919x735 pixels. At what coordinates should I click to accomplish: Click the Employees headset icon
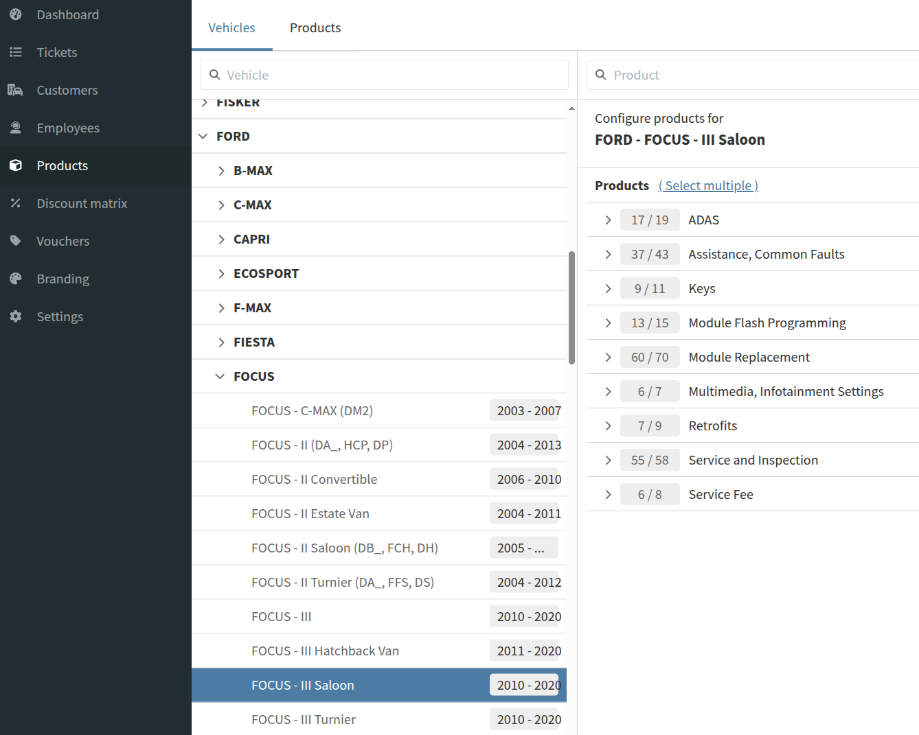[16, 128]
